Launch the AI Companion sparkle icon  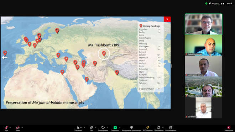[x=148, y=127]
